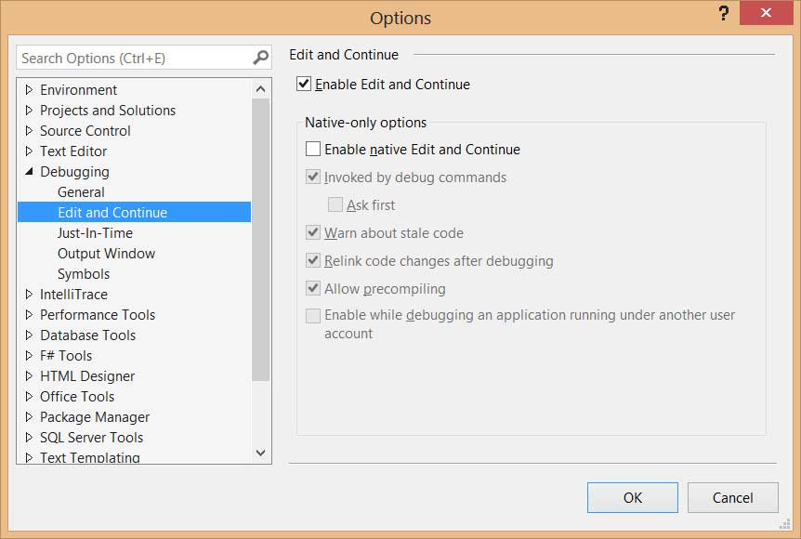The image size is (801, 539).
Task: Select the Environment category label
Action: pos(79,90)
